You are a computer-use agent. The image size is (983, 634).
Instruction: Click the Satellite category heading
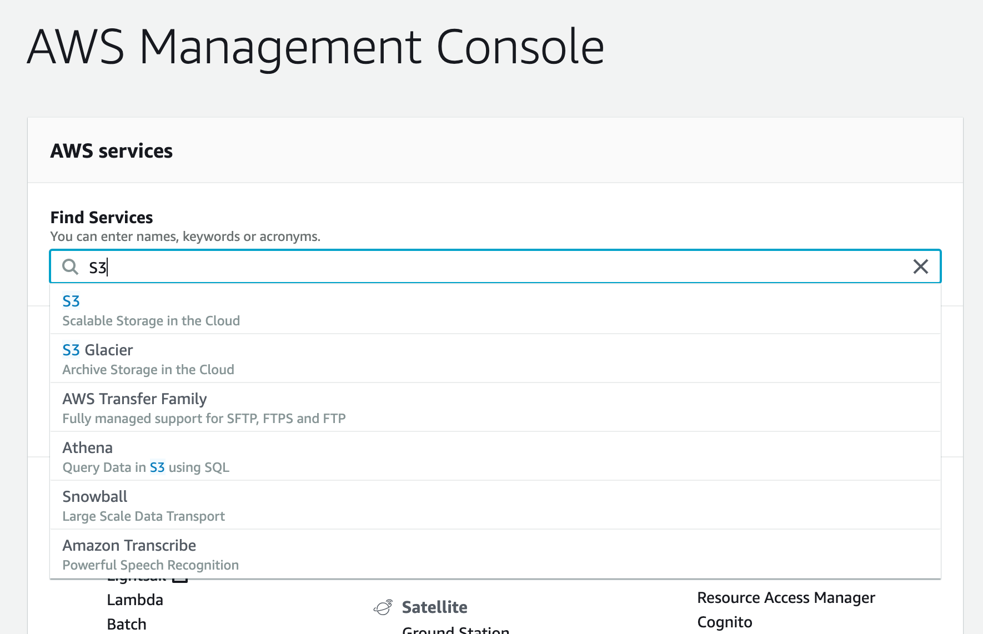(x=434, y=607)
